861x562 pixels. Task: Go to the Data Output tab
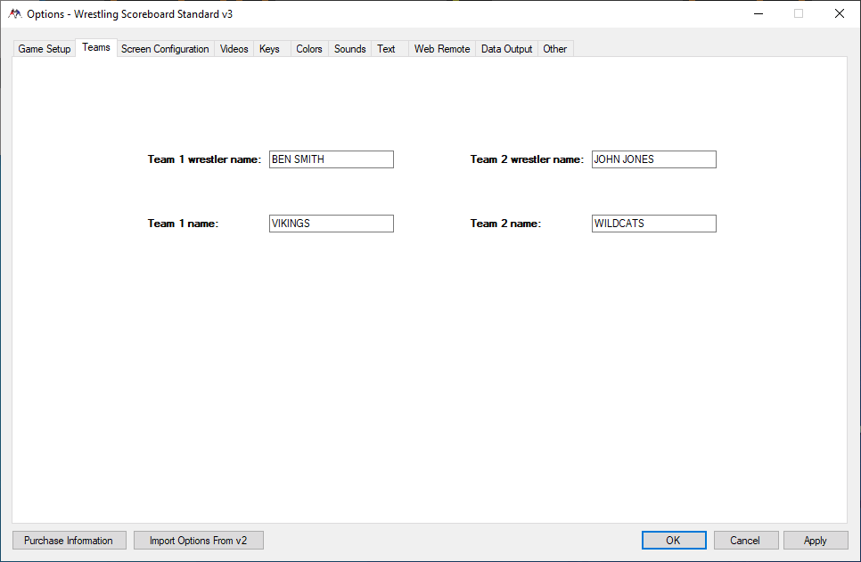pyautogui.click(x=506, y=49)
